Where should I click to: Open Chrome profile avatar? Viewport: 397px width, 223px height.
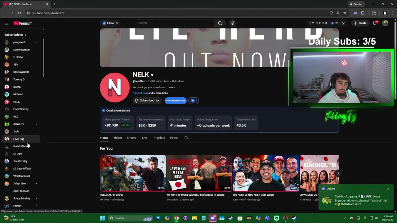click(x=385, y=13)
